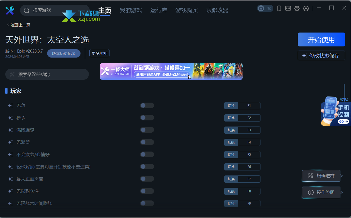The image size is (351, 218).
Task: Open the phone icon in title bar
Action: tap(279, 8)
